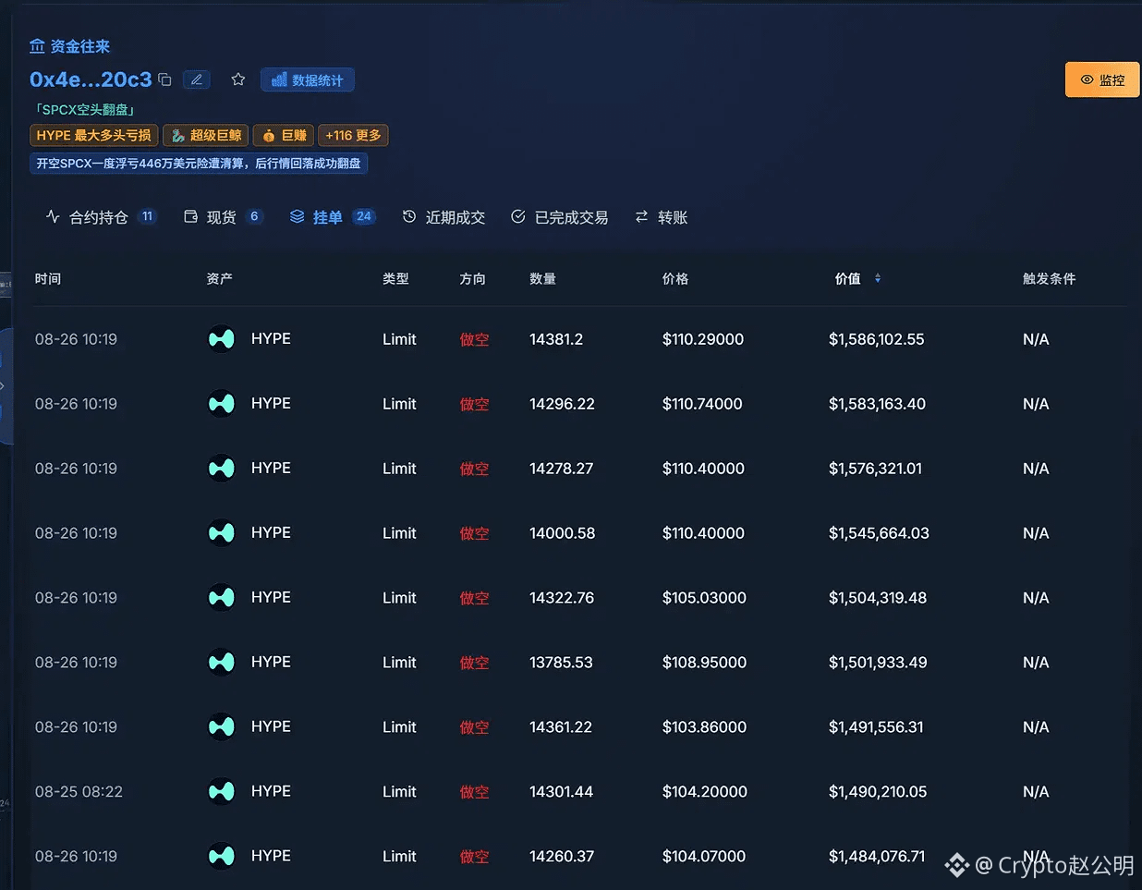The width and height of the screenshot is (1142, 890).
Task: Expand the +116 更多 tags
Action: [353, 135]
